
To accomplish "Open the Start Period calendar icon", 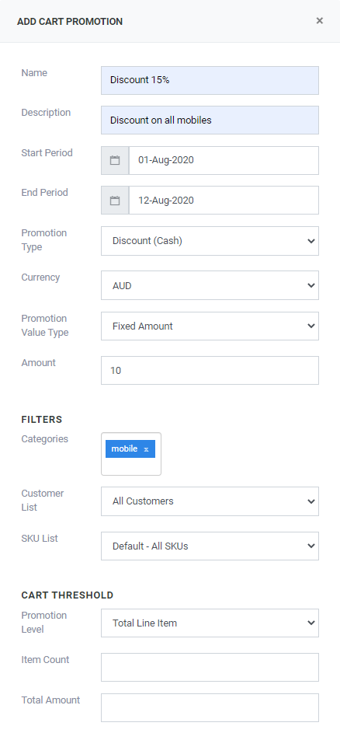I will point(115,160).
